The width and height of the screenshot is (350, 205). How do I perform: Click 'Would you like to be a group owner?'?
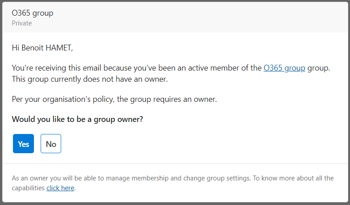pyautogui.click(x=77, y=119)
